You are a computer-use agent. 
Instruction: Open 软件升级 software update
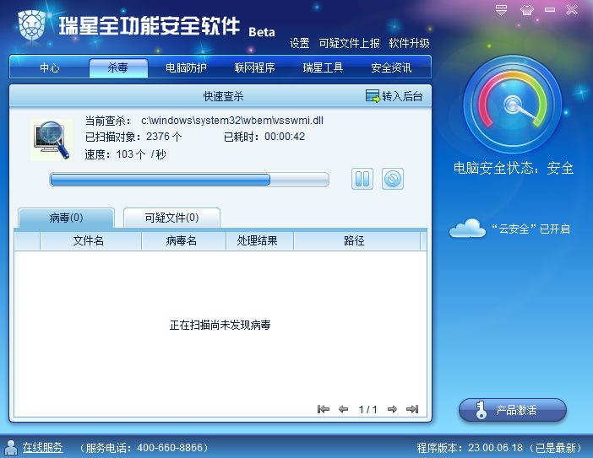409,43
